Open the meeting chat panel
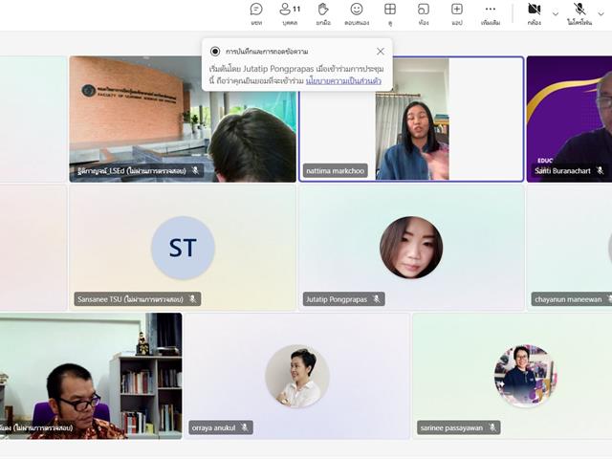Image resolution: width=612 pixels, height=459 pixels. coord(256,13)
